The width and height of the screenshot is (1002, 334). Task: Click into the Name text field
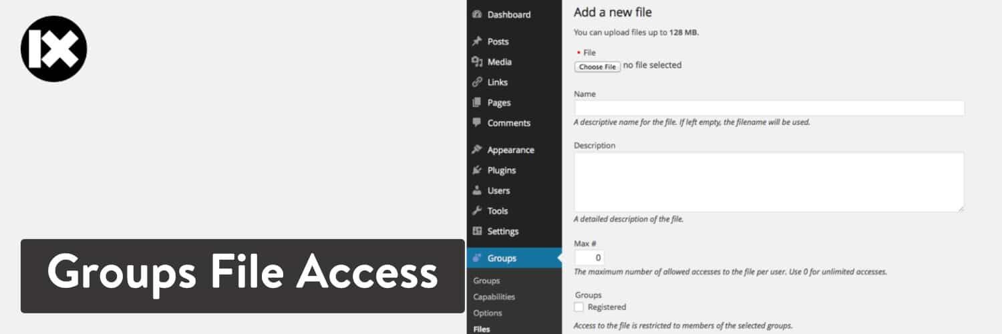tap(769, 108)
